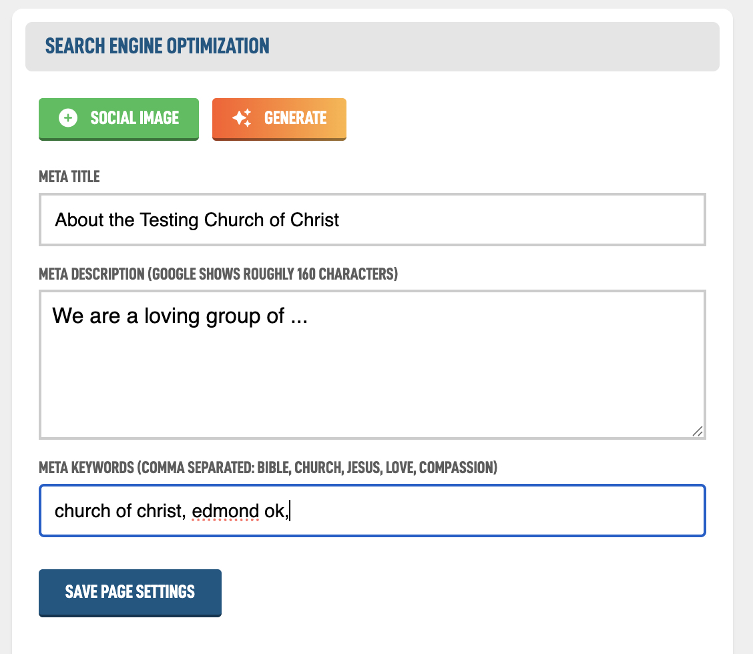Click the textarea resize handle in Meta Description
Image resolution: width=753 pixels, height=654 pixels.
point(697,431)
